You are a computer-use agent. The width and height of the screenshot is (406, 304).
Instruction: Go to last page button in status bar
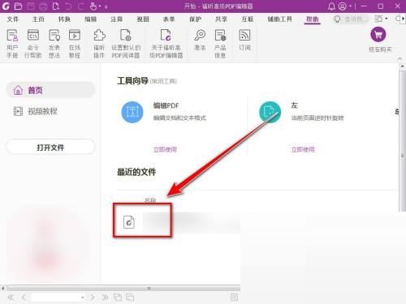click(x=105, y=298)
